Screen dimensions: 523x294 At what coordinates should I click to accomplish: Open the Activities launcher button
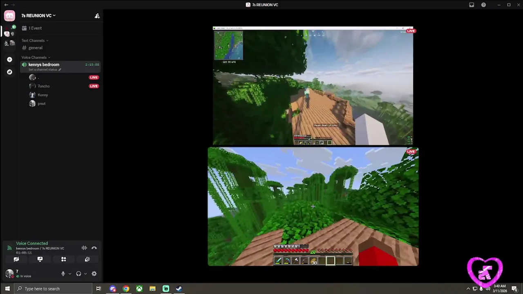click(63, 259)
